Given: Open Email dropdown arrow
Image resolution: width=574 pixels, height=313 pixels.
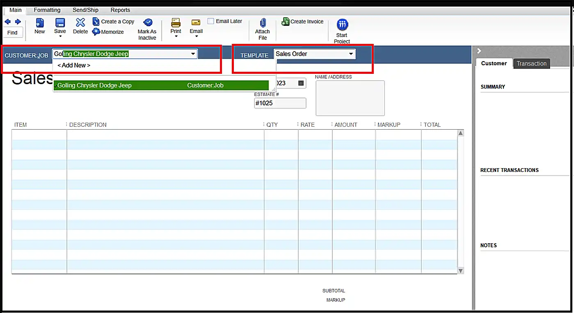Looking at the screenshot, I should point(196,37).
